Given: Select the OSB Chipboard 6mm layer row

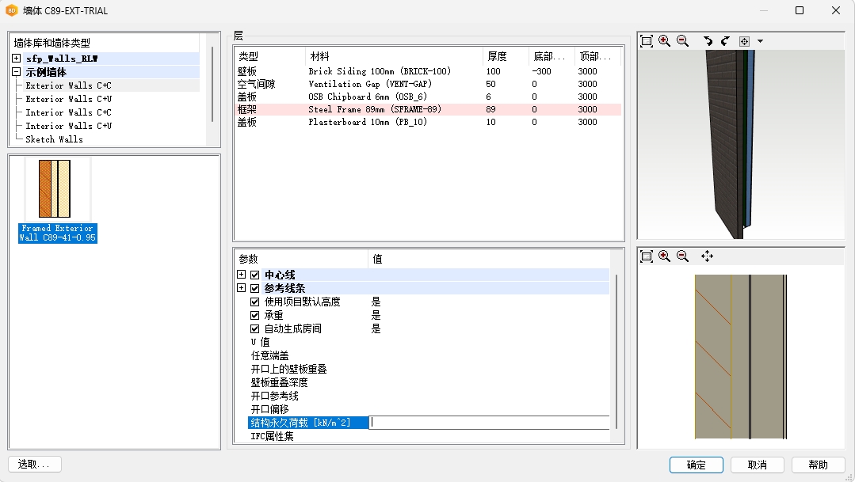Looking at the screenshot, I should pyautogui.click(x=428, y=97).
